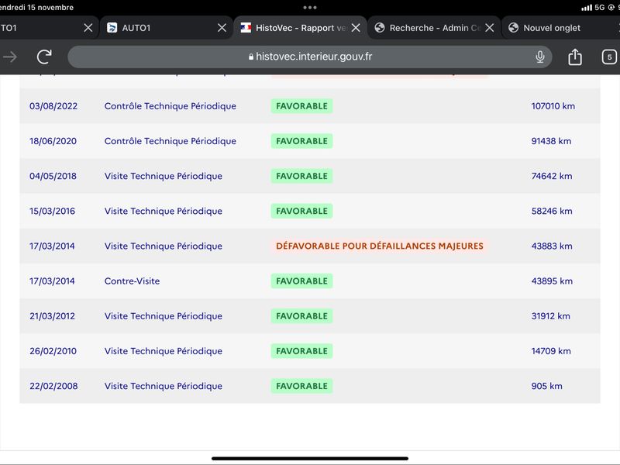
Task: Select the date 22/02/2008
Action: tap(53, 386)
